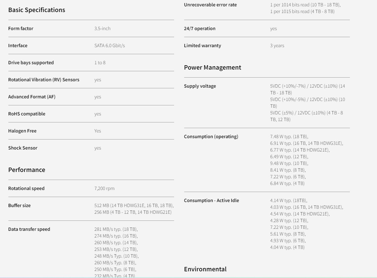Screen dimensions: 377x278
Task: Select the Performance section heading
Action: click(x=27, y=170)
